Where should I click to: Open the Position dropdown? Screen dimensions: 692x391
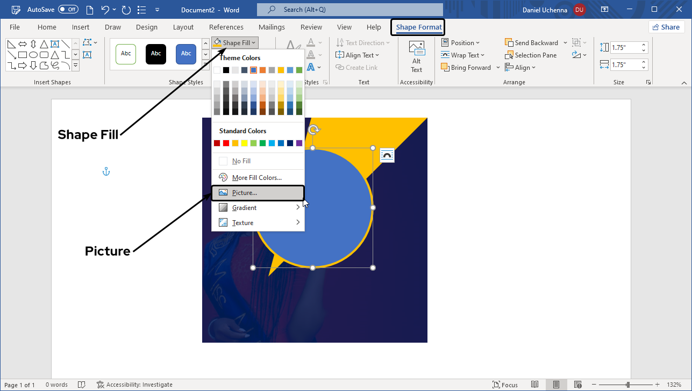coord(460,43)
